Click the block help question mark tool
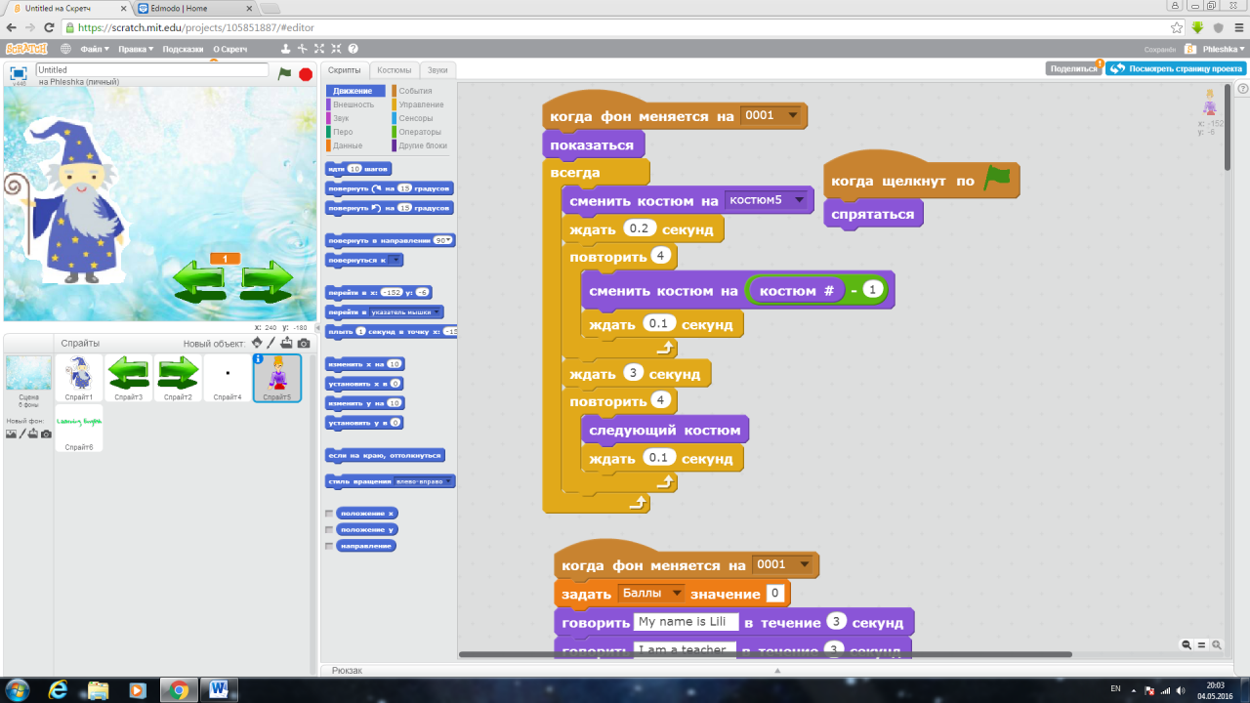The height and width of the screenshot is (703, 1250). point(354,49)
